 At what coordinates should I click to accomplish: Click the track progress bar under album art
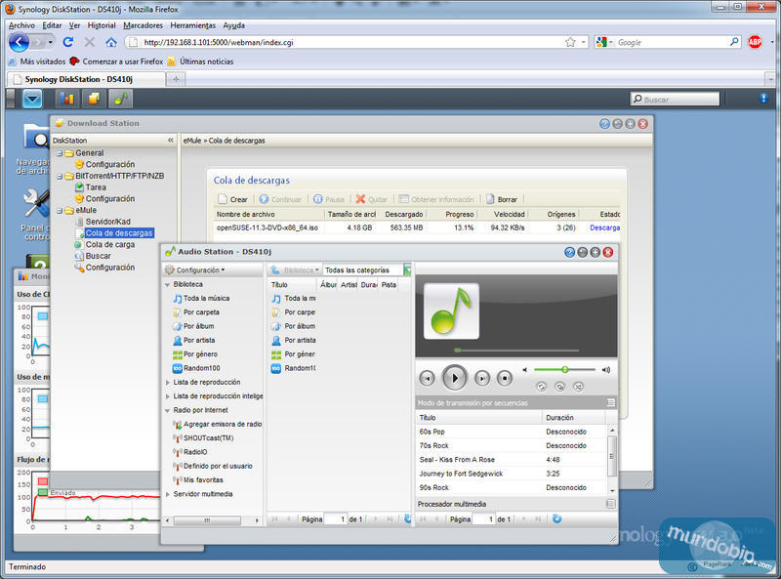point(516,351)
